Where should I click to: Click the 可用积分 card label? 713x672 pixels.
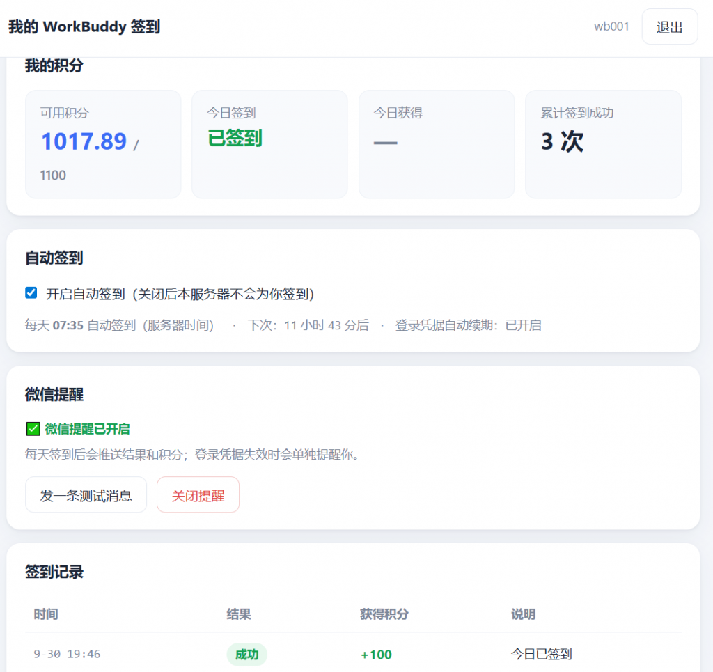pyautogui.click(x=65, y=113)
